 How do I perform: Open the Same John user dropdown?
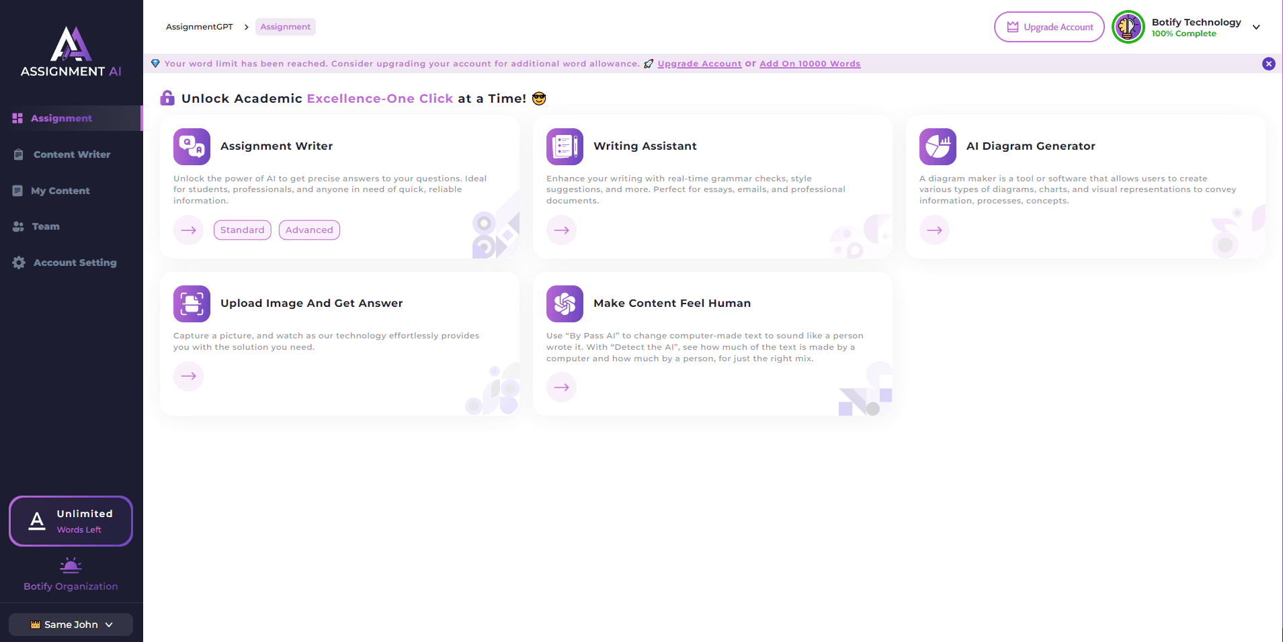point(71,625)
